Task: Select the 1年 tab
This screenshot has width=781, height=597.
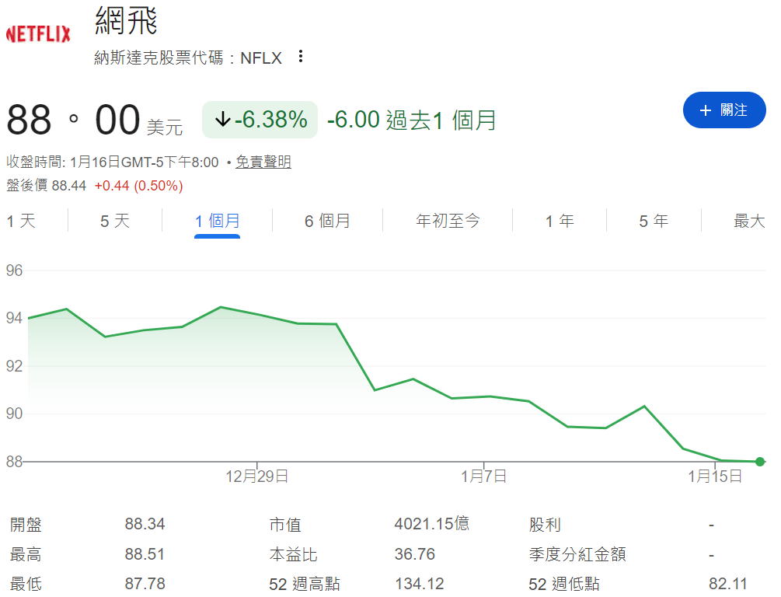Action: [x=558, y=221]
